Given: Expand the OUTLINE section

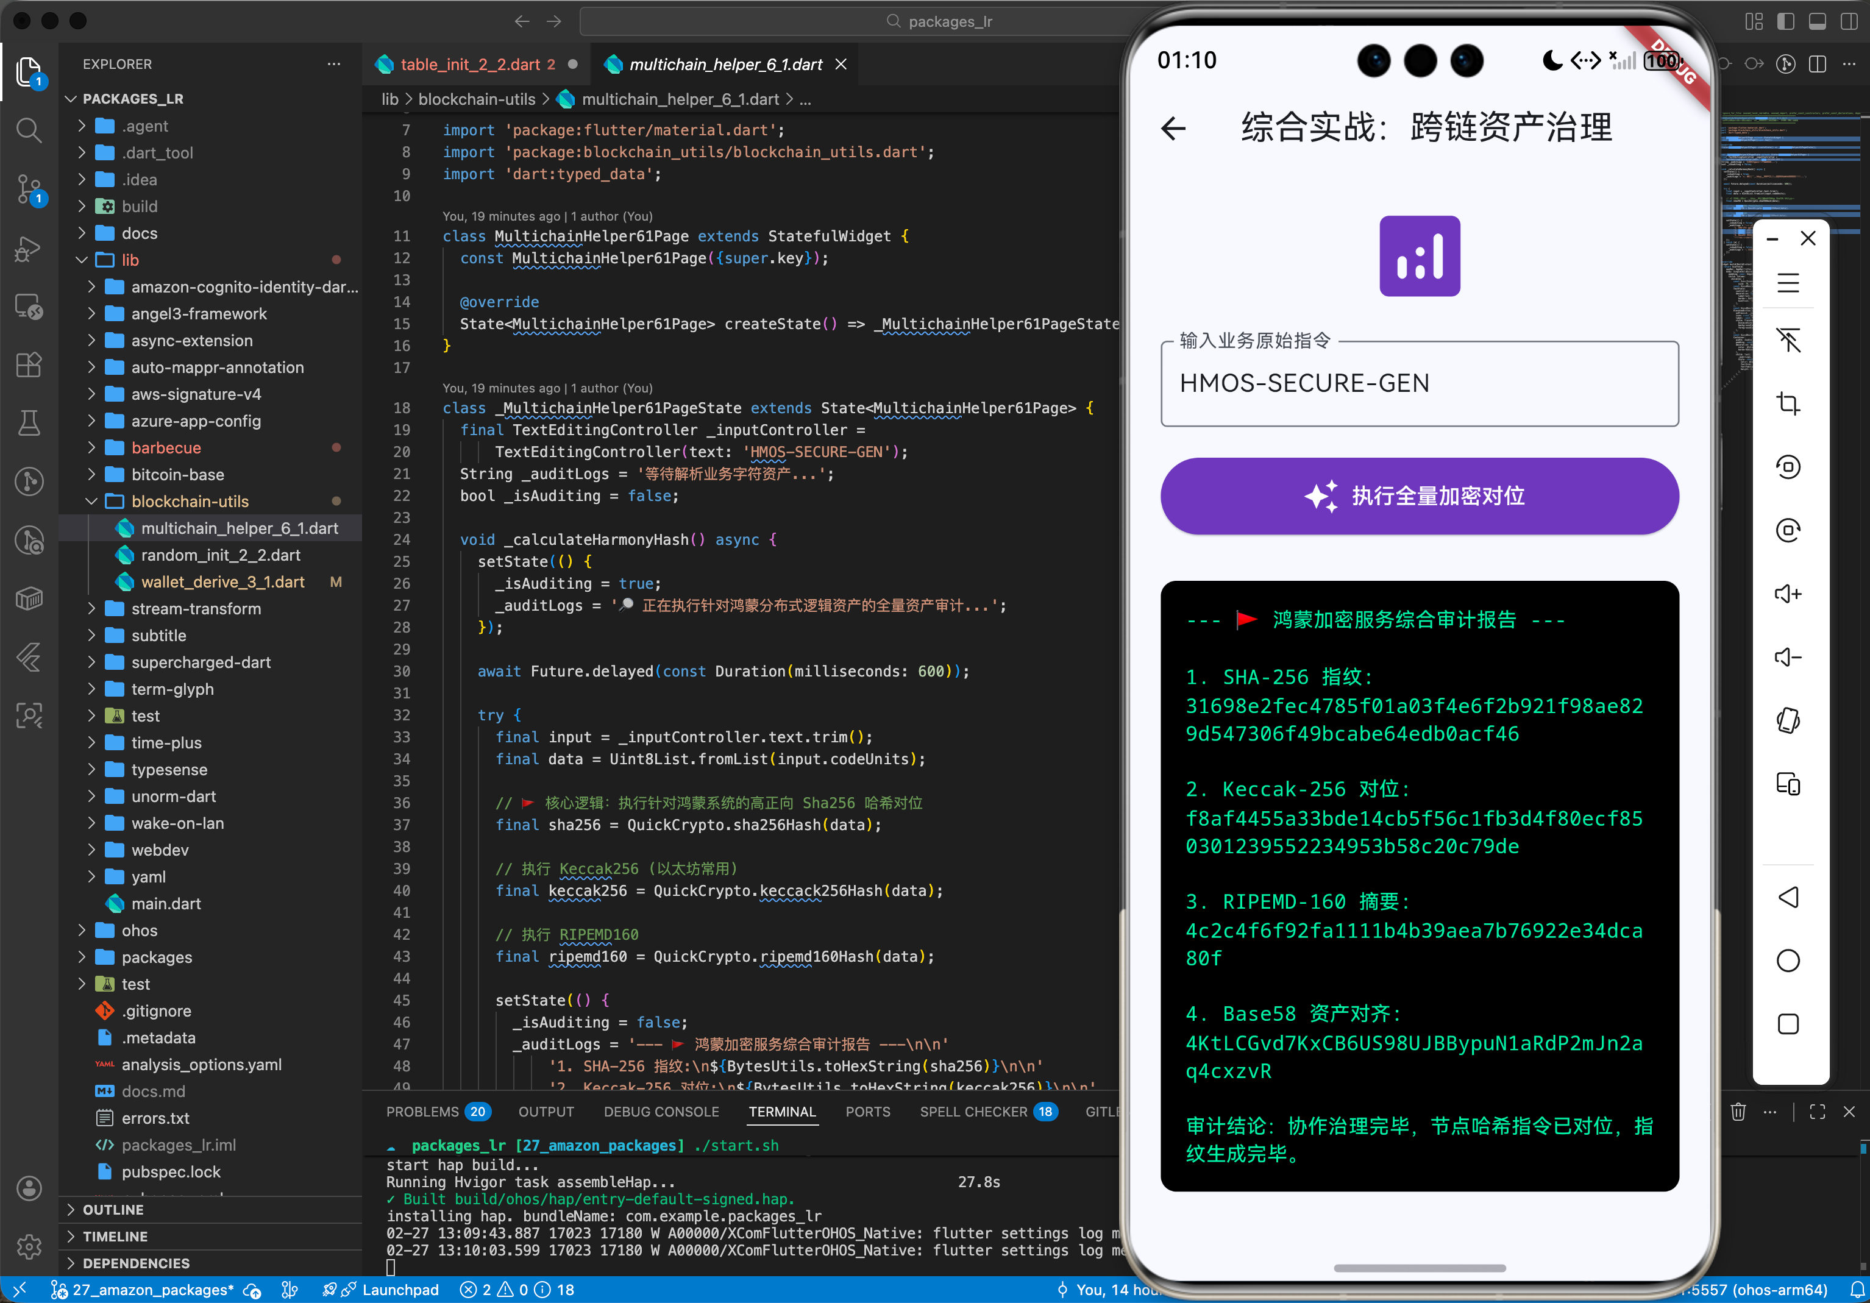Looking at the screenshot, I should pyautogui.click(x=113, y=1209).
